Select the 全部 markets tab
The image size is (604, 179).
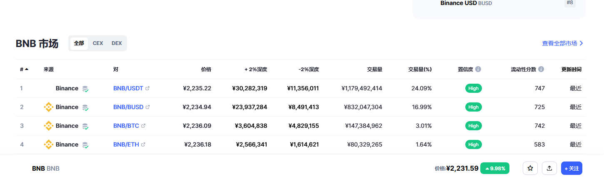coord(79,43)
